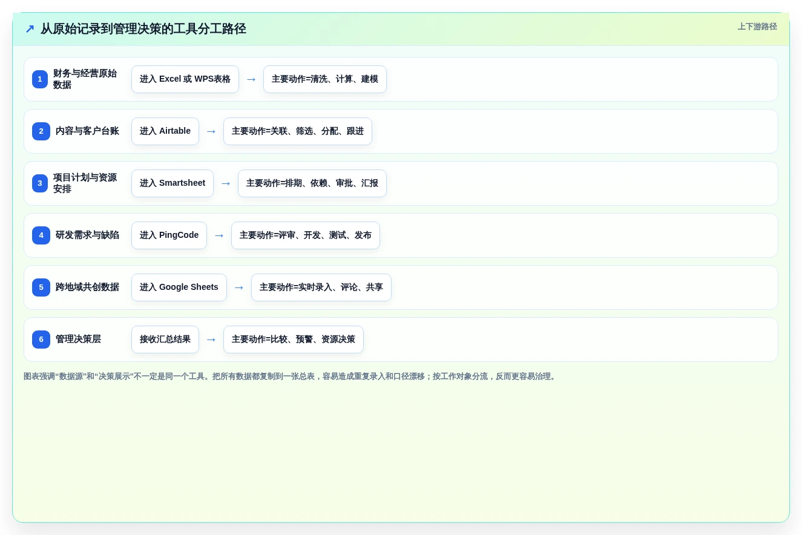802x535 pixels.
Task: Click the number 1 step badge
Action: click(x=40, y=79)
